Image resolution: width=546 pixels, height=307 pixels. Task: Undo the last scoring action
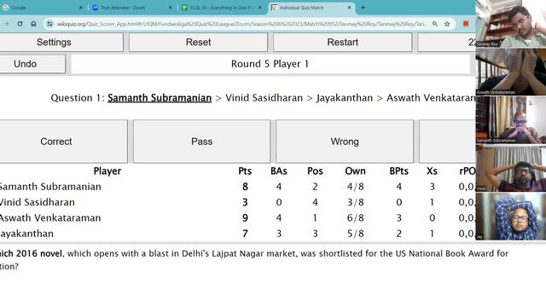[x=32, y=64]
